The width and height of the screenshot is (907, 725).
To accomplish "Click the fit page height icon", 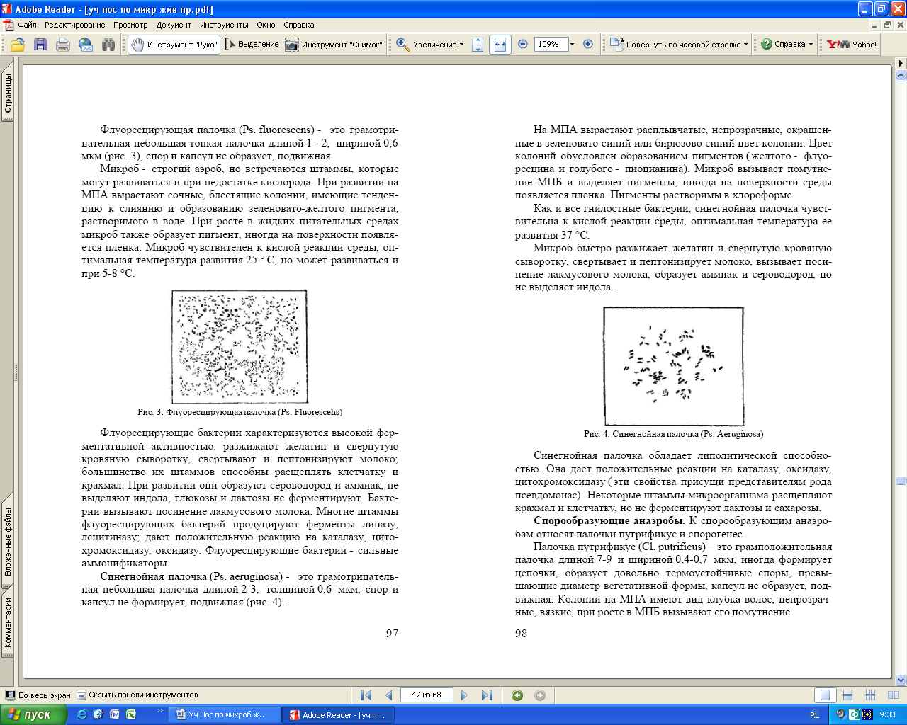I will coord(478,44).
